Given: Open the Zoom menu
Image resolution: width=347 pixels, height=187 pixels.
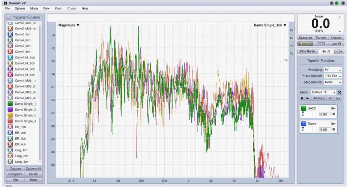Looking at the screenshot, I should (x=59, y=8).
